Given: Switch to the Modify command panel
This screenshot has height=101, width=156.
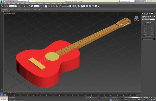Looking at the screenshot, I should (x=145, y=14).
